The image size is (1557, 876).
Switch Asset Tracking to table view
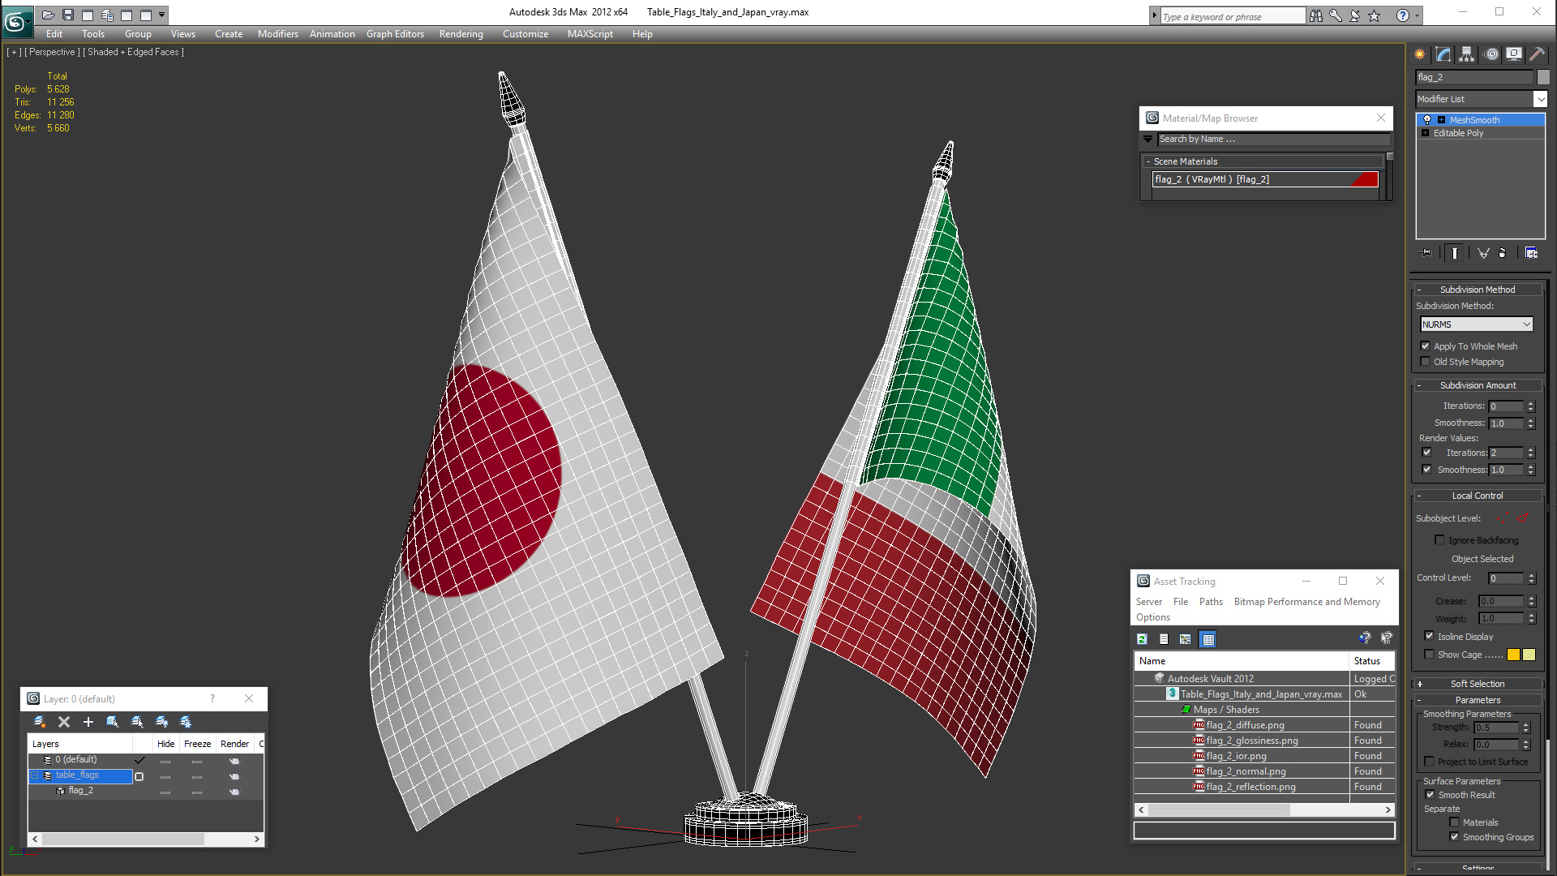coord(1208,639)
